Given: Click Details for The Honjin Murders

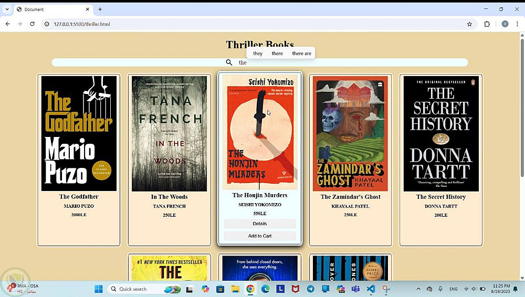Looking at the screenshot, I should pyautogui.click(x=260, y=224).
